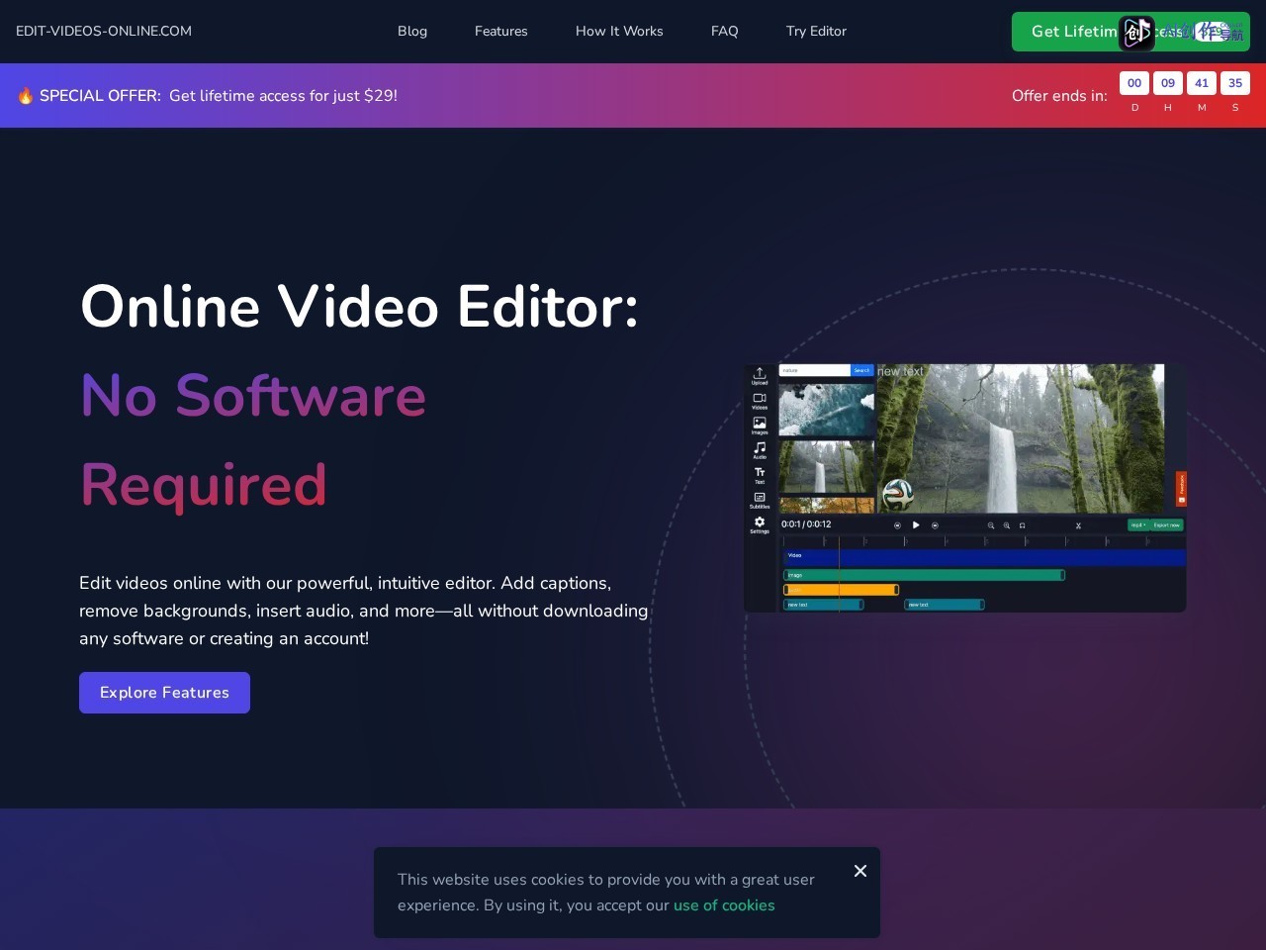Jump to the FAQ section
1266x950 pixels.
point(725,32)
